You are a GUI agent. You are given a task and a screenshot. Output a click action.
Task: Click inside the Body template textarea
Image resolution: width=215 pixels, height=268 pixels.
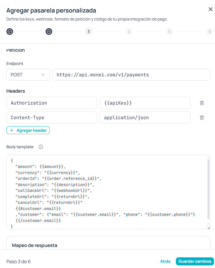tap(108, 192)
